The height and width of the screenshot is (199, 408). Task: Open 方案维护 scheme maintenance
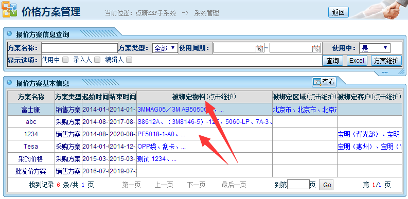[386, 61]
